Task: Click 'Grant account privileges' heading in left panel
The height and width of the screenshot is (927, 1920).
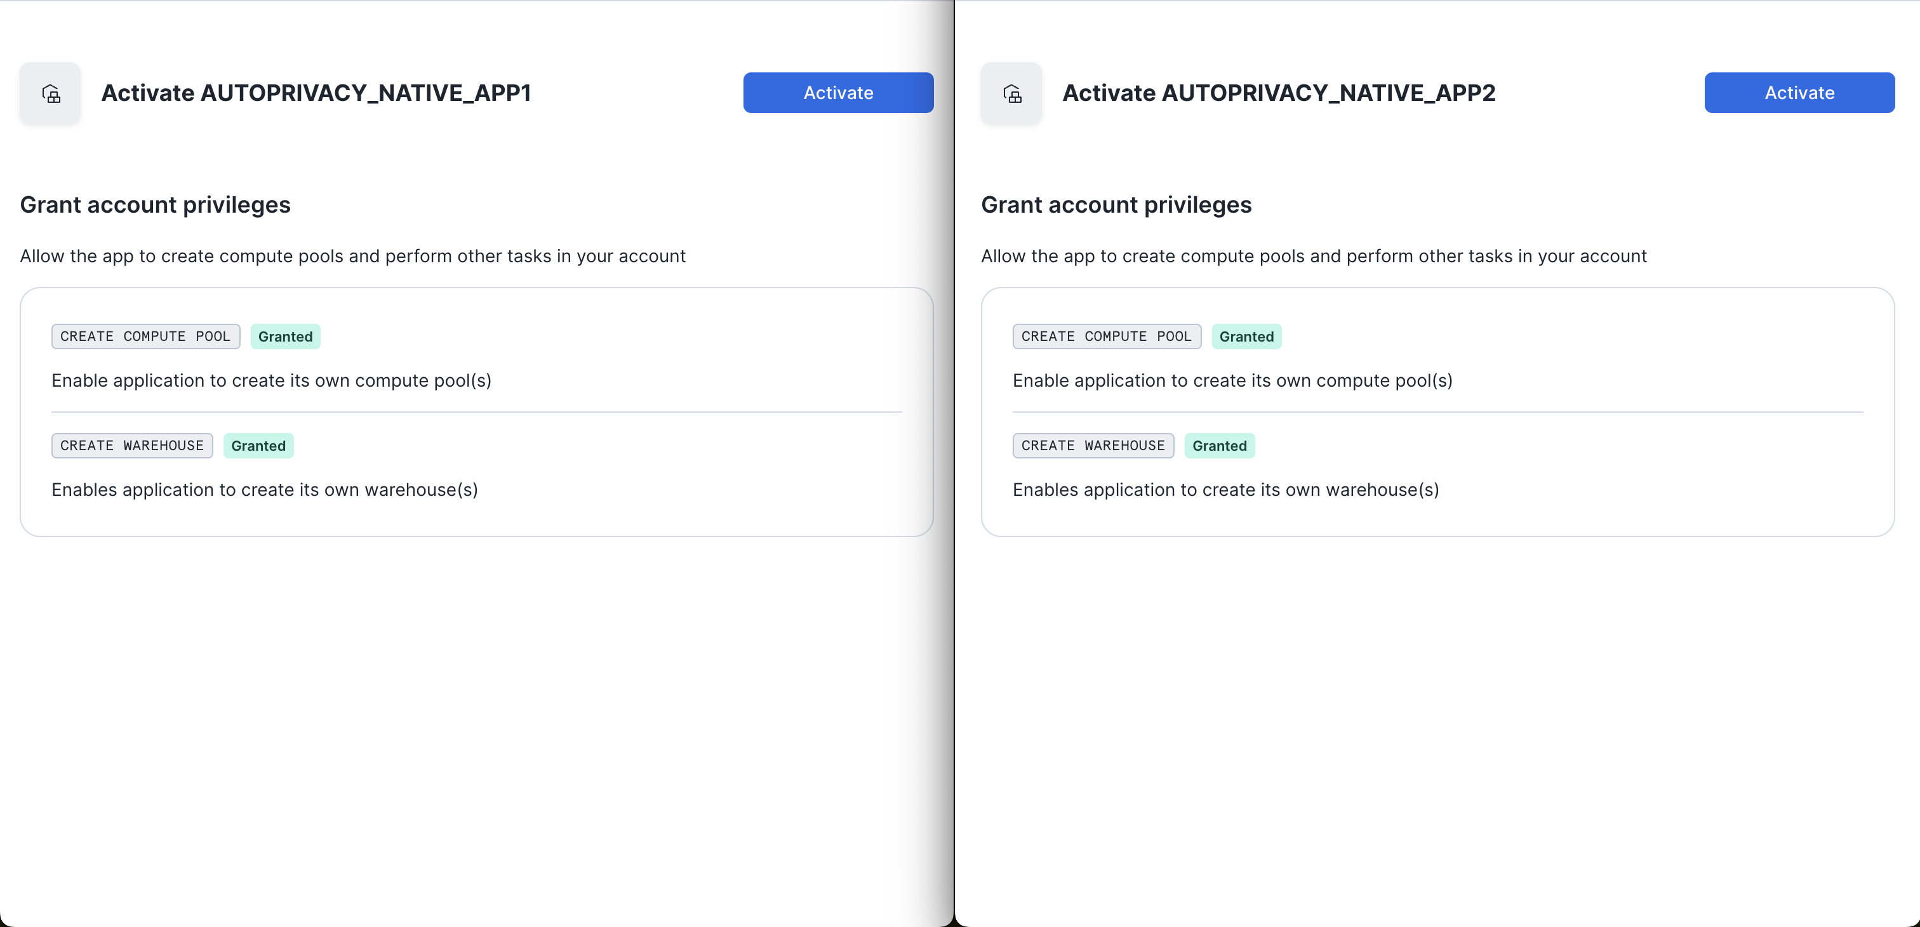Action: click(x=155, y=205)
